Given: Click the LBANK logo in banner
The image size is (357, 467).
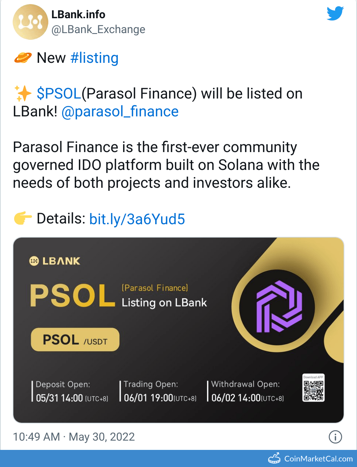Looking at the screenshot, I should 55,261.
